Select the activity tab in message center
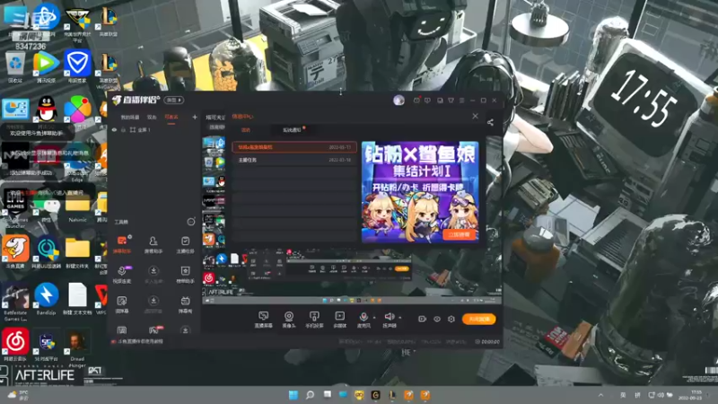 coord(246,130)
